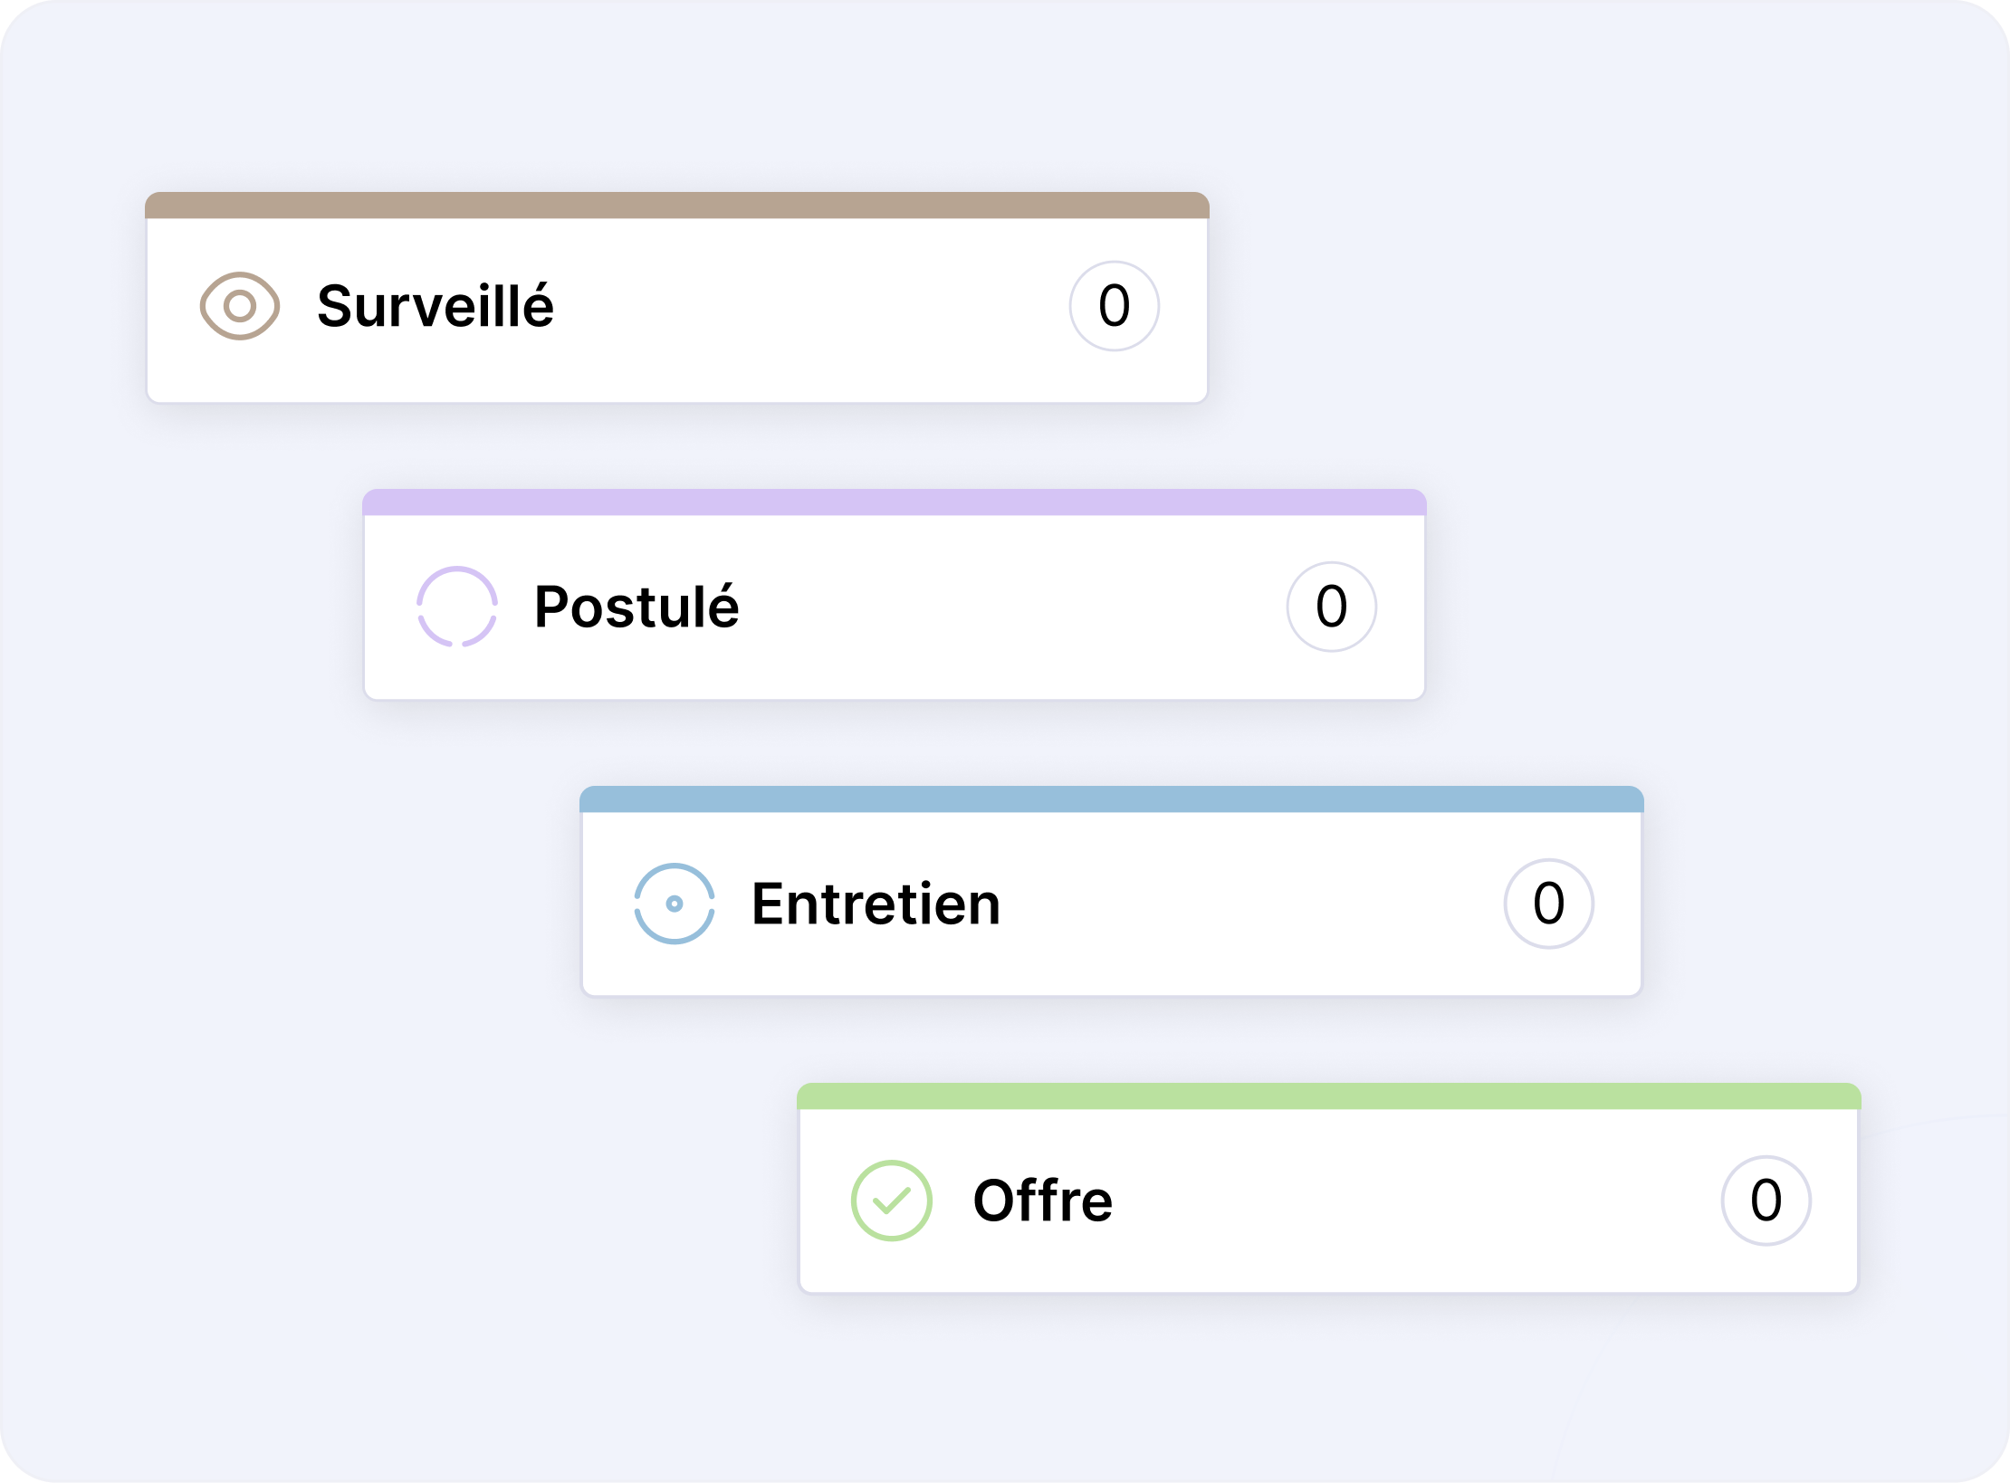
Task: Click empty middle area of Offre card
Action: click(x=1412, y=1201)
